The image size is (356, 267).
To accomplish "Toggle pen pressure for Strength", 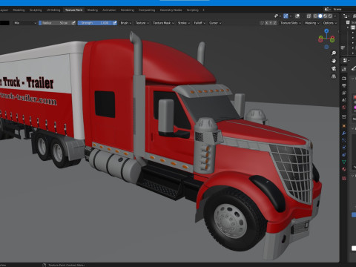I will [x=115, y=23].
